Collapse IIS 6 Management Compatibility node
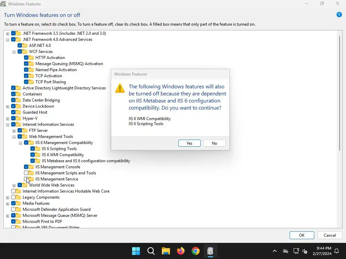 pos(20,143)
